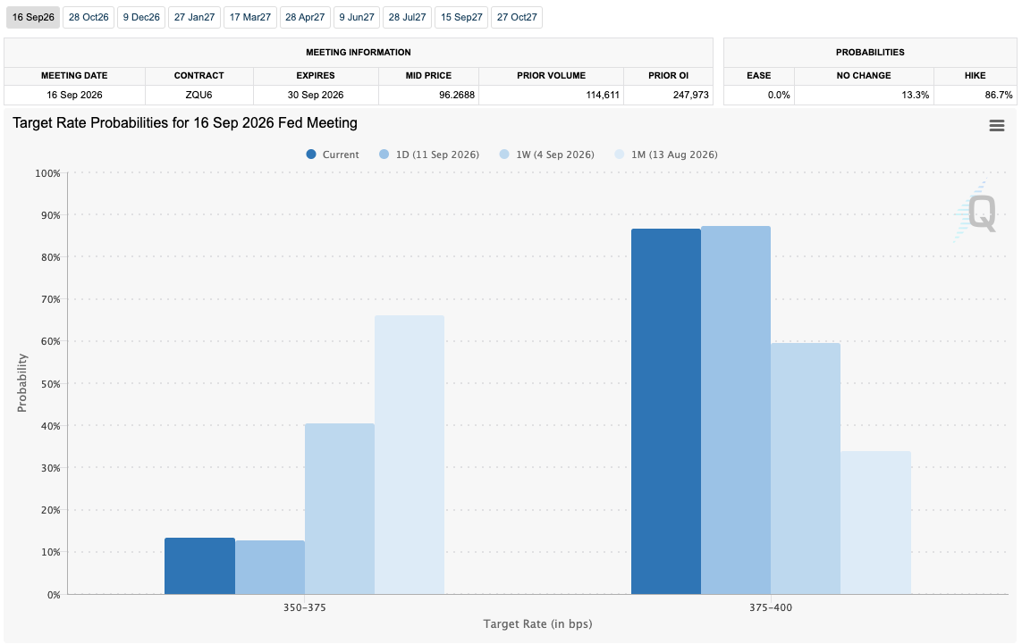Switch to the 28 Oct26 meeting tab
1022x644 pixels.
(x=89, y=18)
